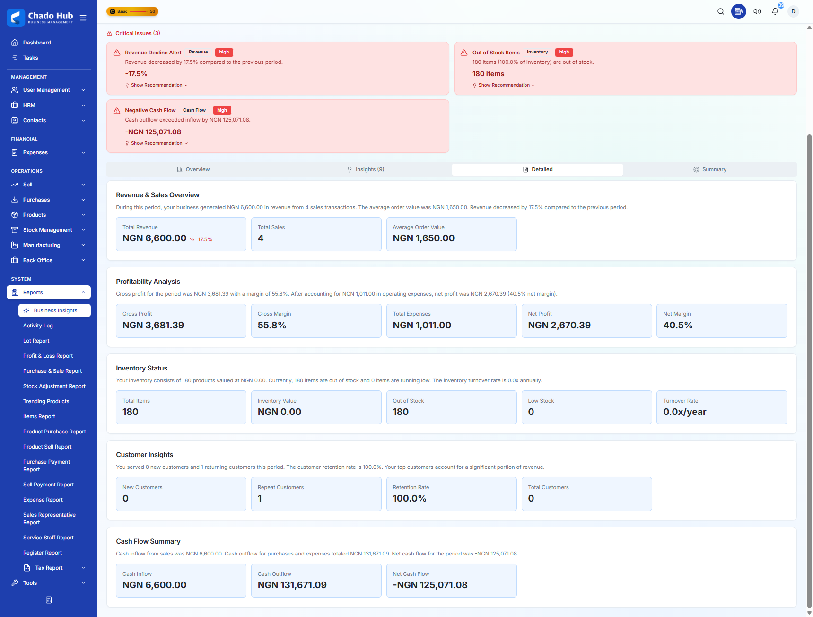Expand the Stock Management section
This screenshot has width=813, height=617.
49,230
